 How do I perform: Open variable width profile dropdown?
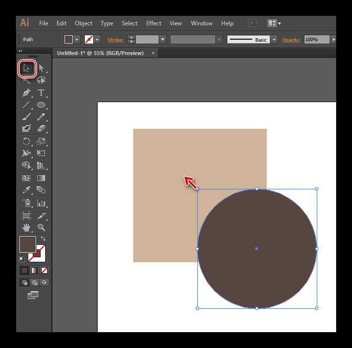(x=219, y=40)
